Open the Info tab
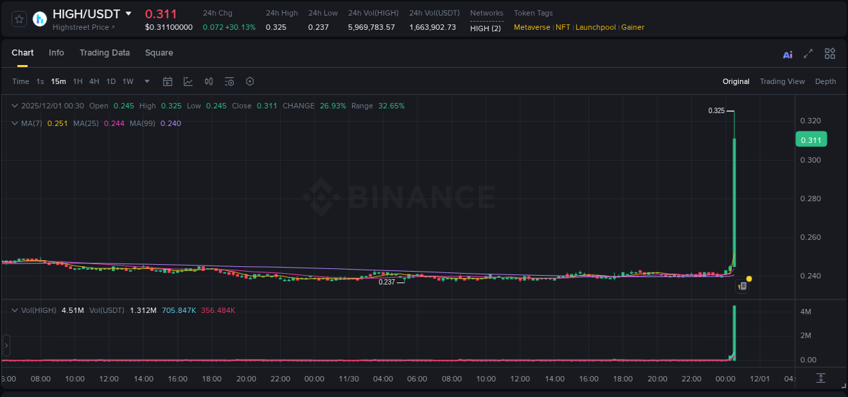Image resolution: width=848 pixels, height=397 pixels. (56, 53)
